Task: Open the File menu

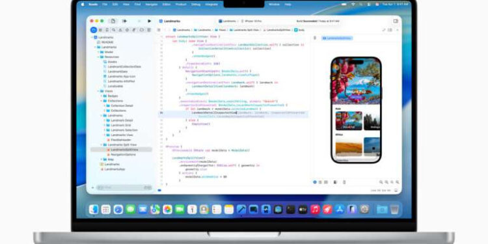Action: click(105, 5)
